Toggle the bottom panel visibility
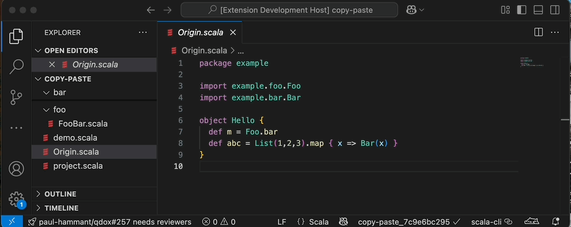Viewport: 571px width, 227px height. coord(538,10)
